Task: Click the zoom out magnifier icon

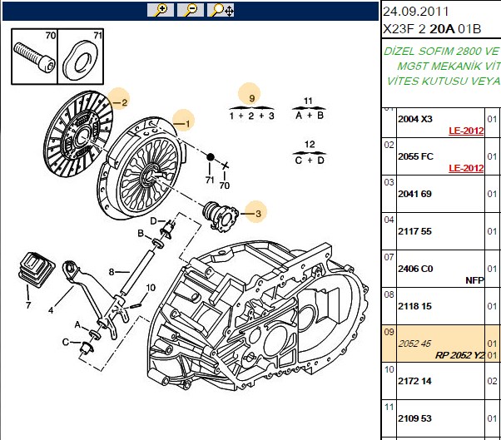Action: click(191, 10)
